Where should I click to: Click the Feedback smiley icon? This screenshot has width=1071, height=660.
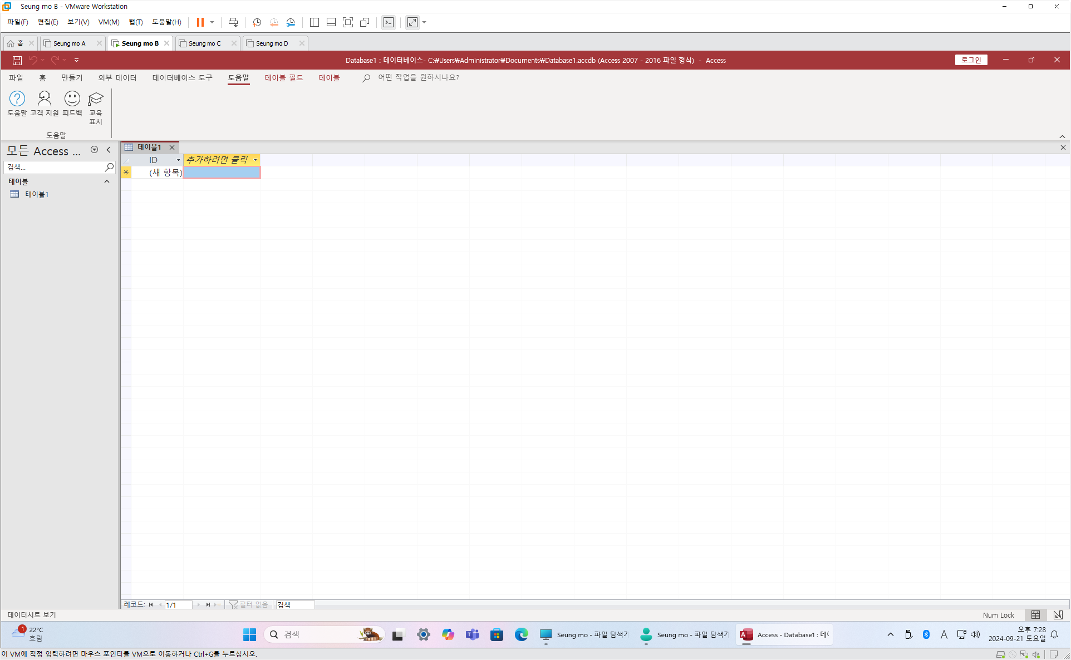72,99
